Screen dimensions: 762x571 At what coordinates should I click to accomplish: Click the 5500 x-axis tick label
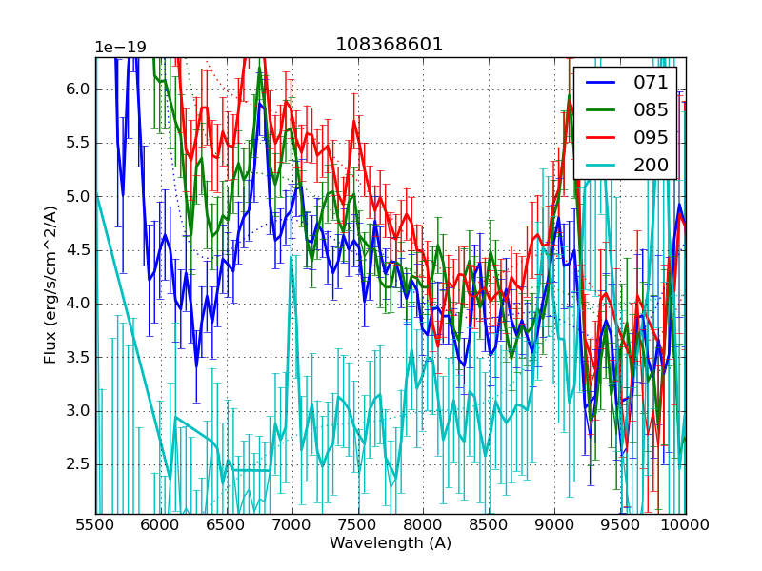tap(95, 526)
